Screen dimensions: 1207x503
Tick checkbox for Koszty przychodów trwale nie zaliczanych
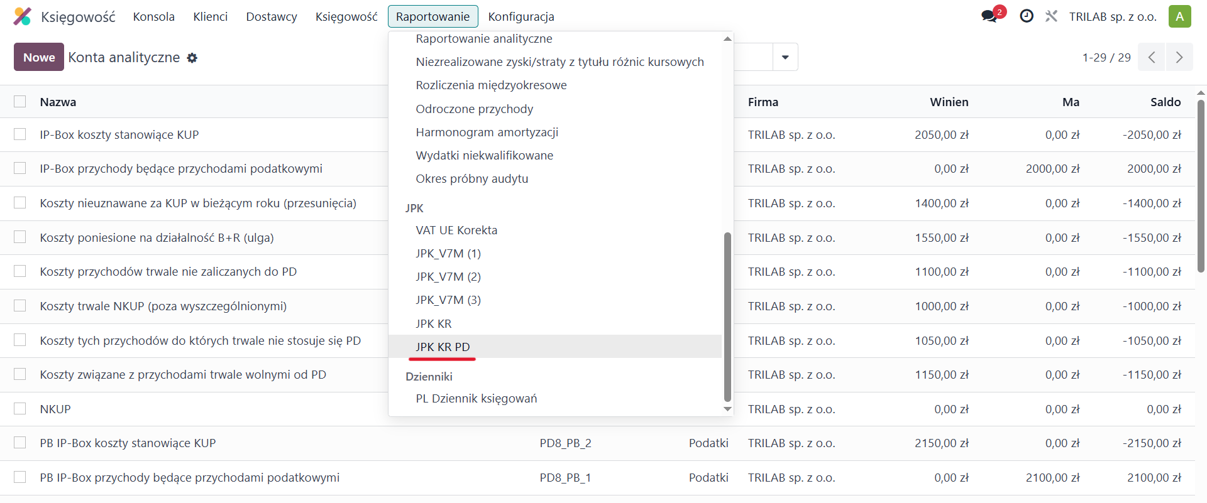point(20,271)
